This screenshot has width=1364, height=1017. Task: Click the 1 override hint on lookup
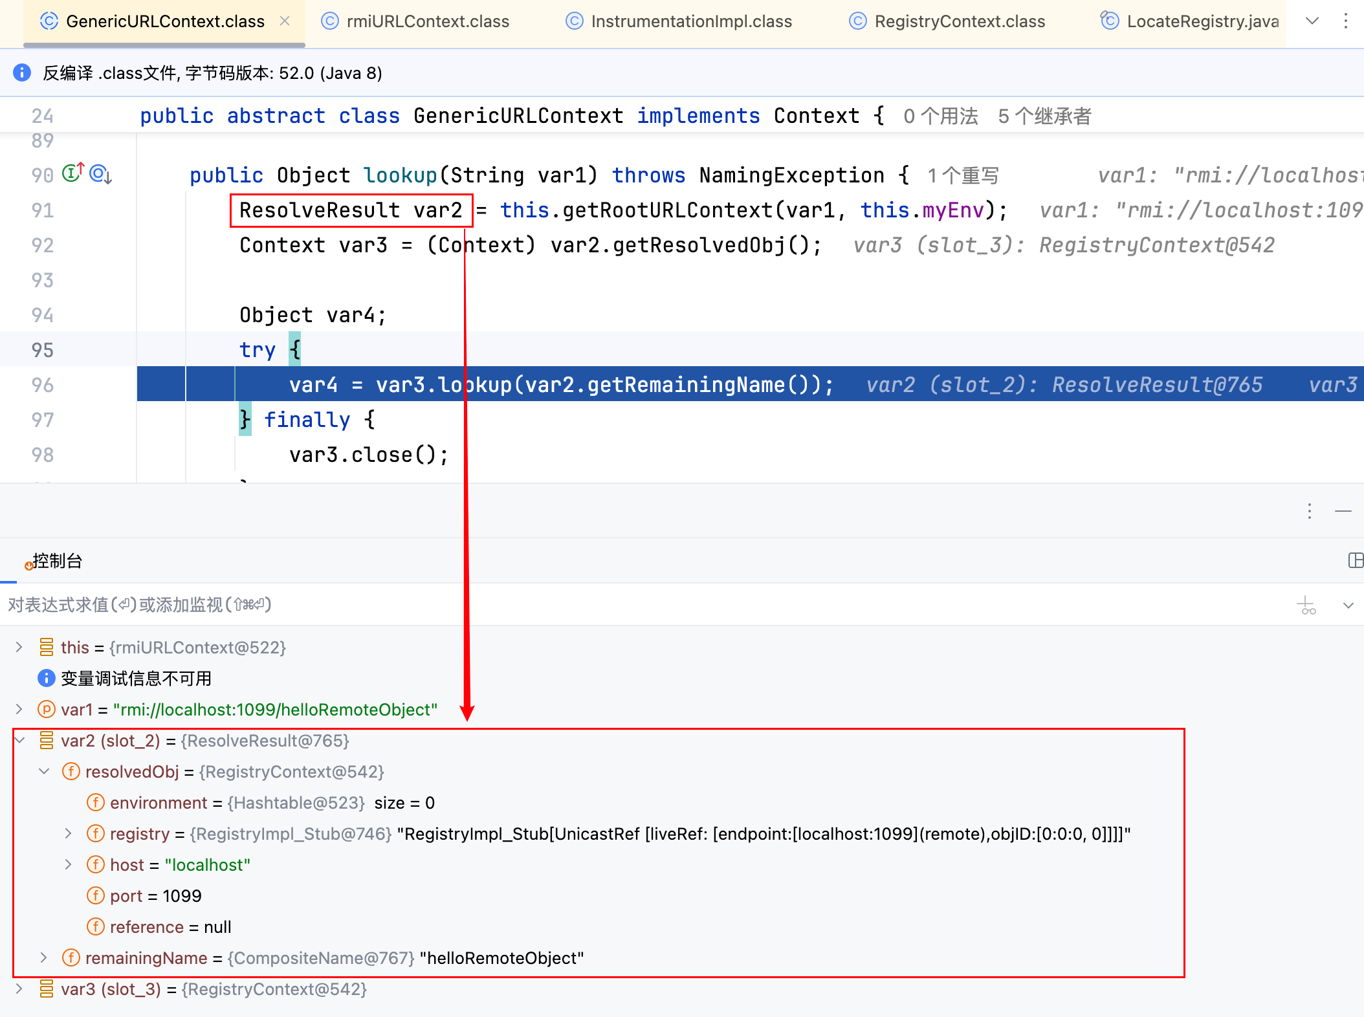(963, 175)
